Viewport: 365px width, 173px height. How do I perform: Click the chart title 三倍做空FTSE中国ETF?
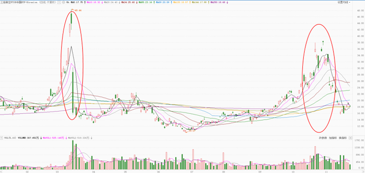click(19, 2)
